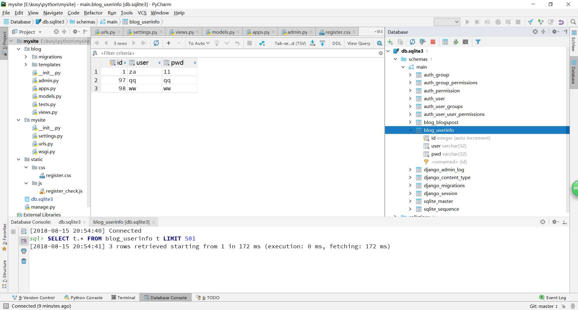This screenshot has height=310, width=578.
Task: Switch to the db.sqlite3 console tab
Action: (x=69, y=222)
